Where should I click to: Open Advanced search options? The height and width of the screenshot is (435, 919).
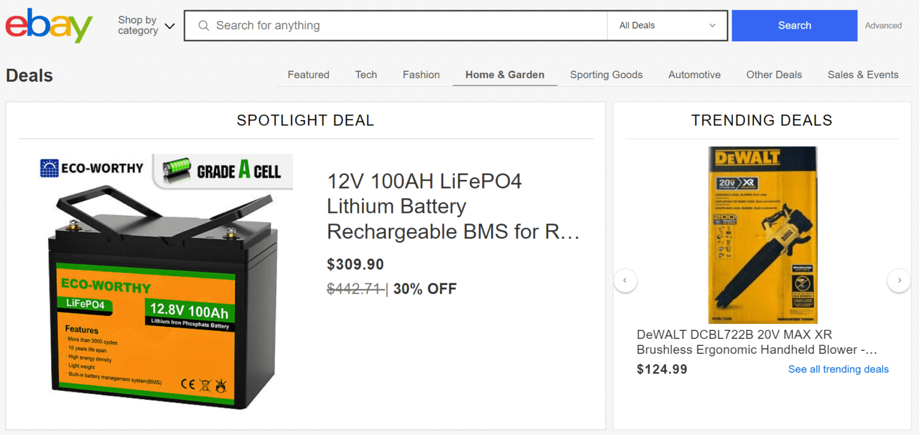[883, 25]
